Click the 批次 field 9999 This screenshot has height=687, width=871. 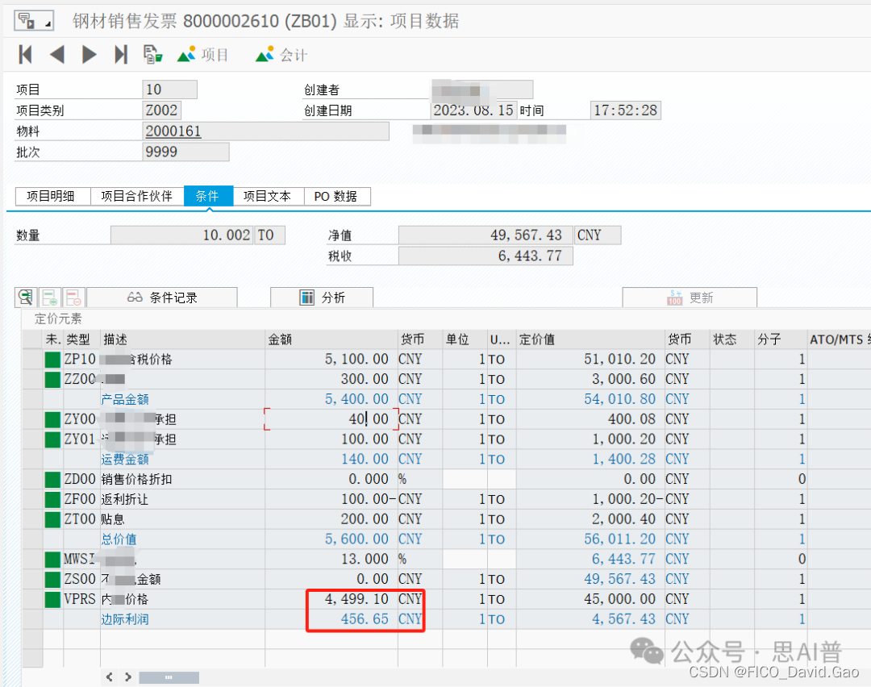pos(185,152)
